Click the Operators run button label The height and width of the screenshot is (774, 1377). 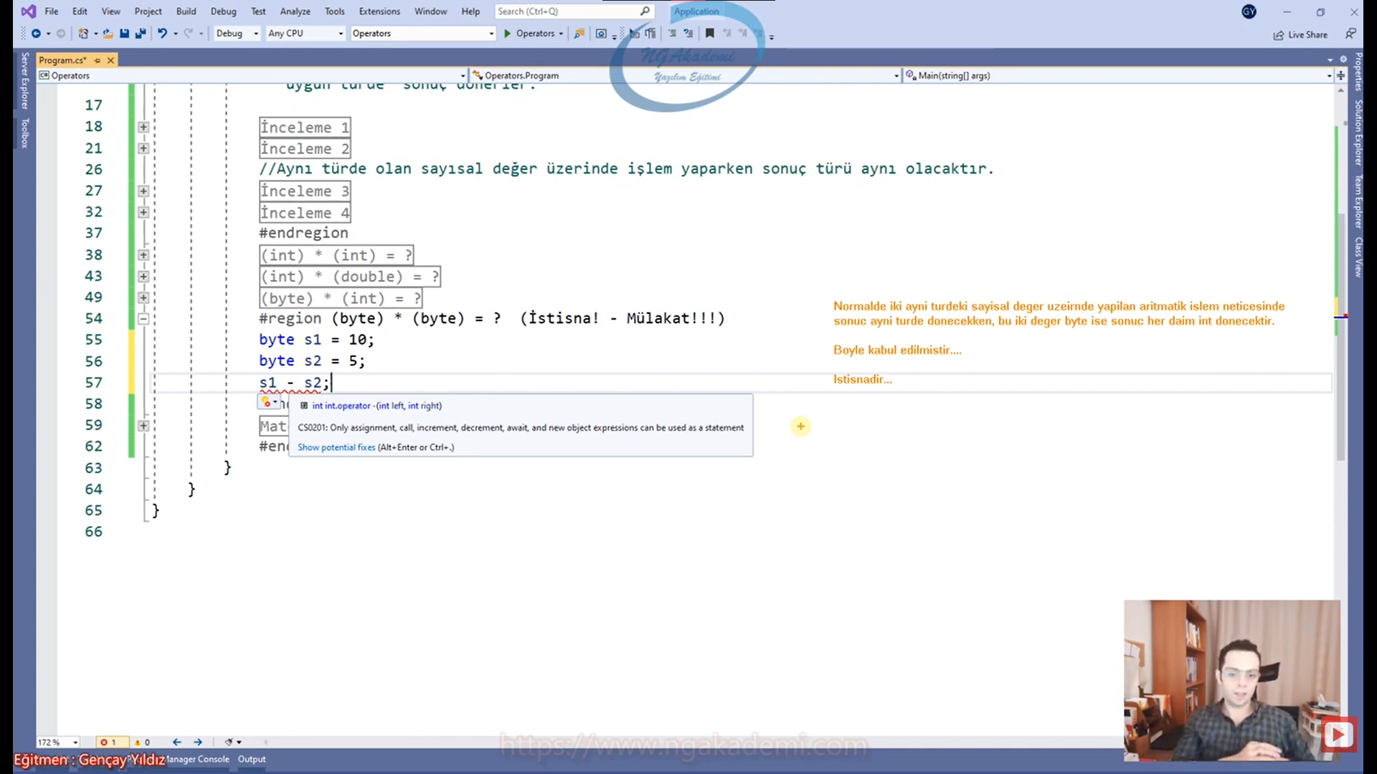[535, 34]
